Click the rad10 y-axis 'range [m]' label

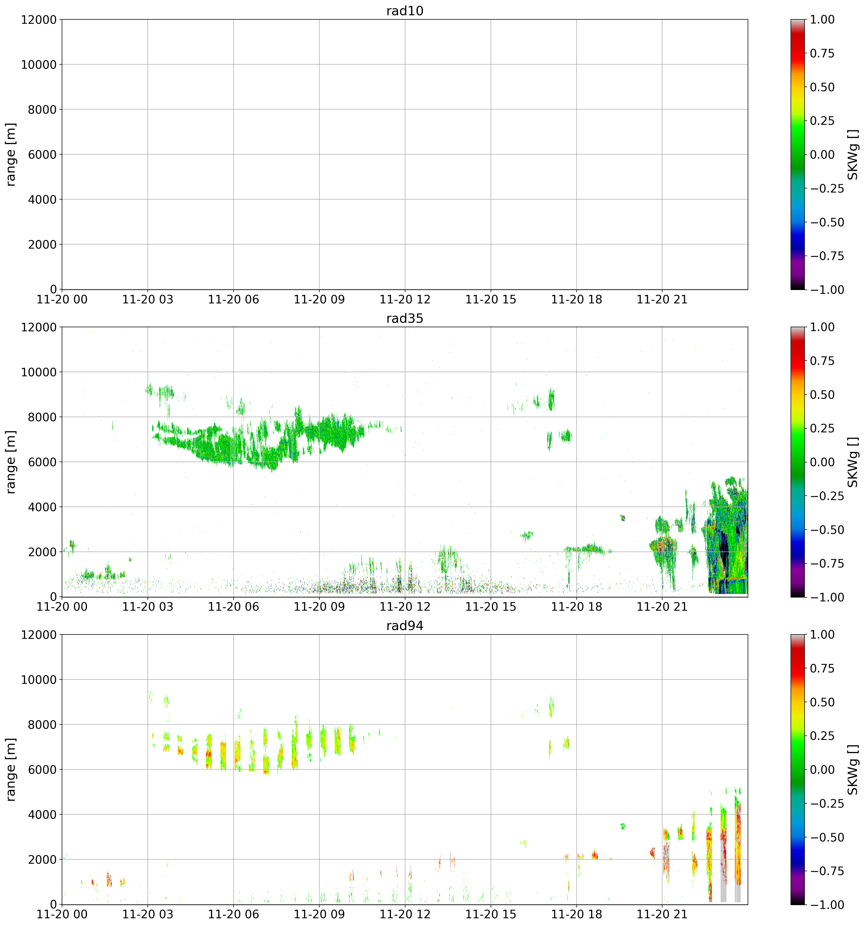click(x=11, y=155)
